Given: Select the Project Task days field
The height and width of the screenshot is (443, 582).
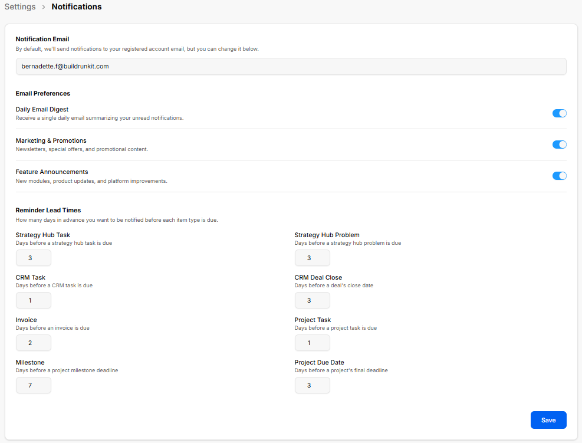Looking at the screenshot, I should click(x=312, y=343).
